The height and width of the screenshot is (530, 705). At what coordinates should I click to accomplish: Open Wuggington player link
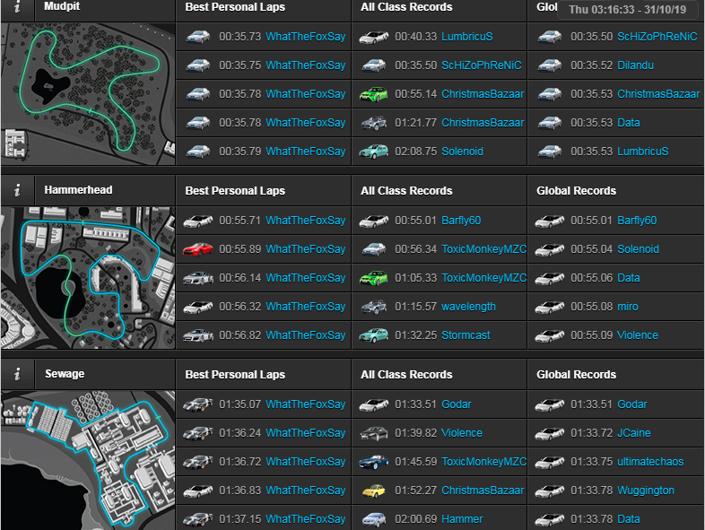click(645, 491)
